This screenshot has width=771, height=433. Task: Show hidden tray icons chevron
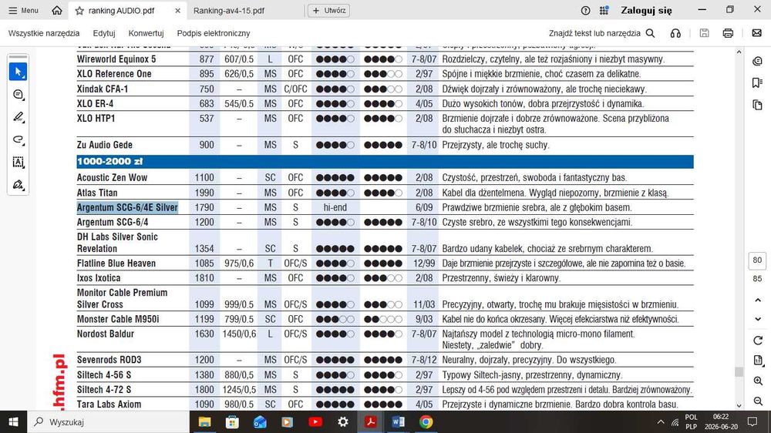point(661,421)
